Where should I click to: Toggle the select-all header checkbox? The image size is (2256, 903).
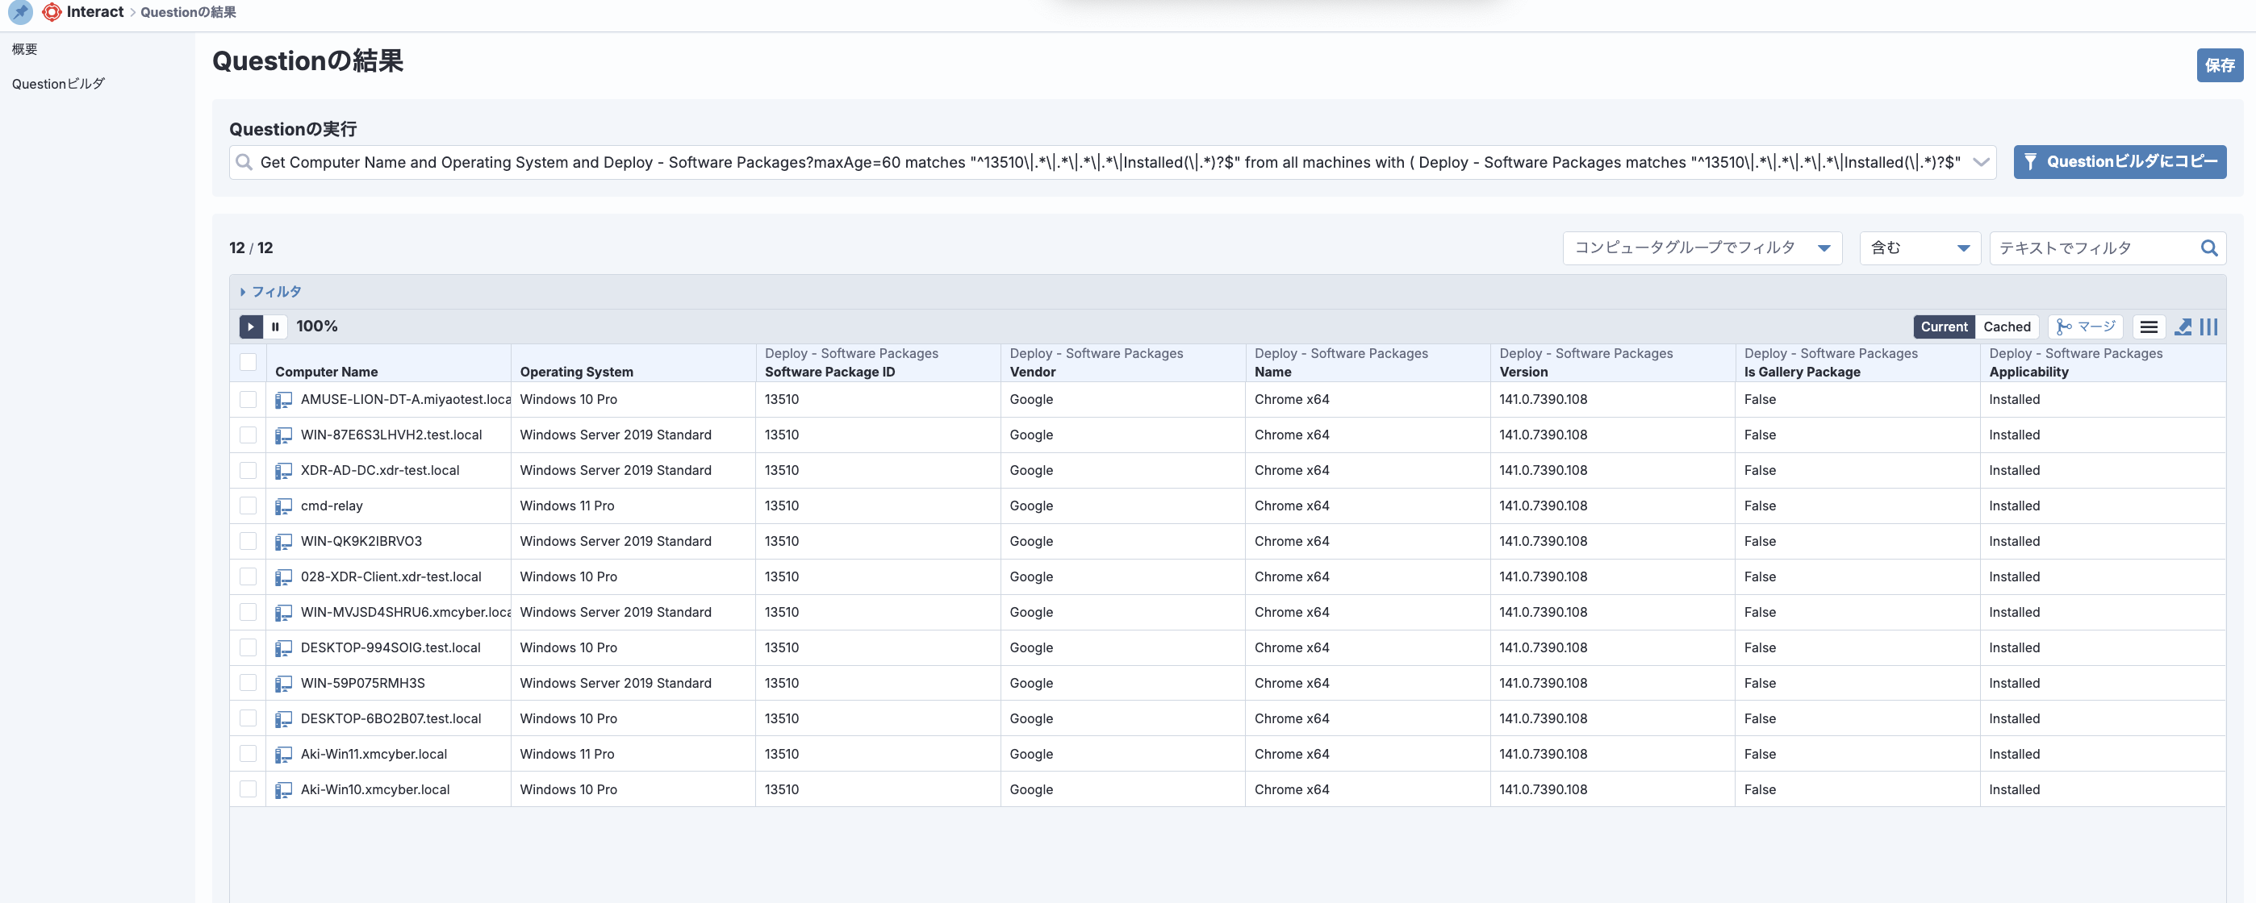pyautogui.click(x=249, y=362)
